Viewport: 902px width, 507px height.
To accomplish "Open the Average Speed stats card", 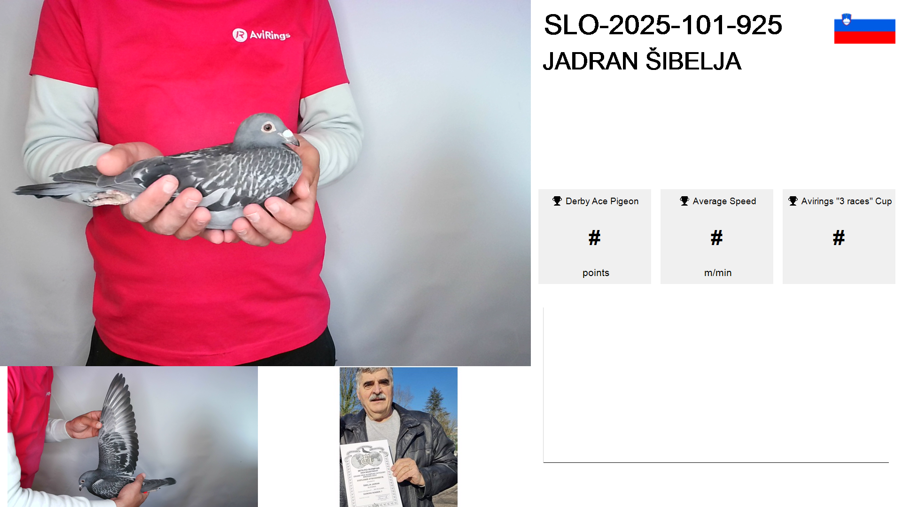I will pos(717,237).
